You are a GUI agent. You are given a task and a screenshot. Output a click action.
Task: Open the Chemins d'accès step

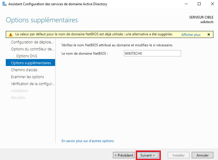[24, 70]
